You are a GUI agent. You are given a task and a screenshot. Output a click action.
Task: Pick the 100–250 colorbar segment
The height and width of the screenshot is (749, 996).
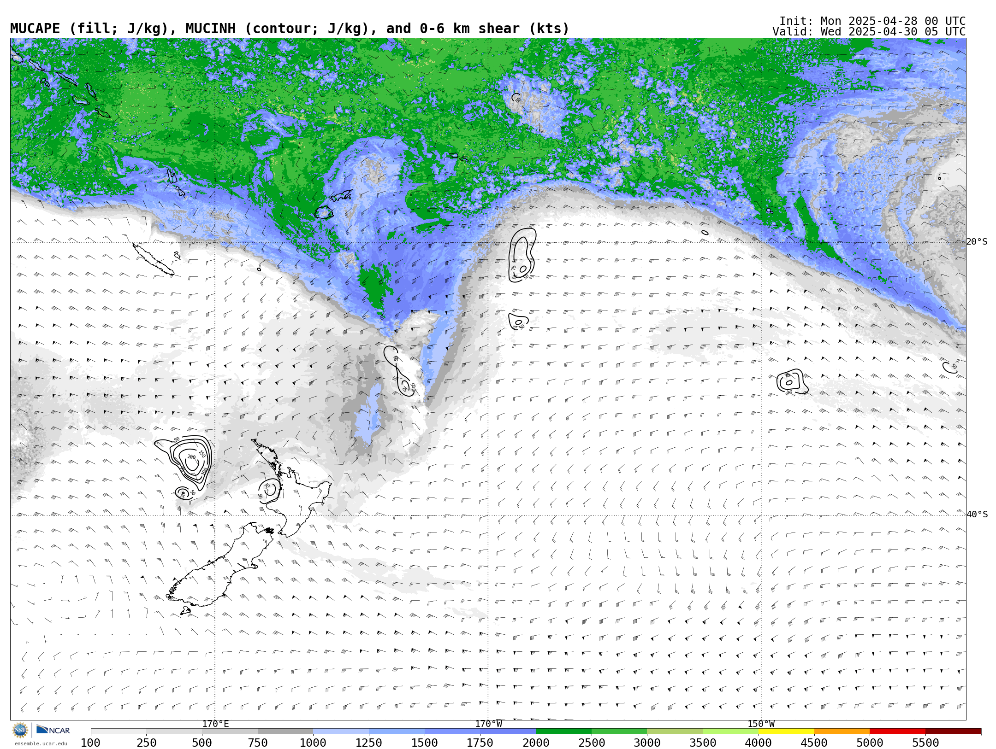pyautogui.click(x=119, y=731)
